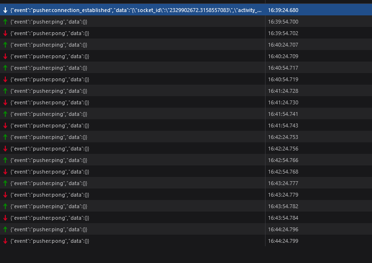Click the red received arrow at 16:41:54.743

click(5, 125)
